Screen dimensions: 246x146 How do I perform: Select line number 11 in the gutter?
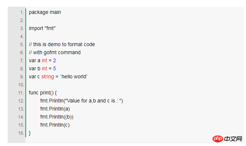click(x=21, y=93)
